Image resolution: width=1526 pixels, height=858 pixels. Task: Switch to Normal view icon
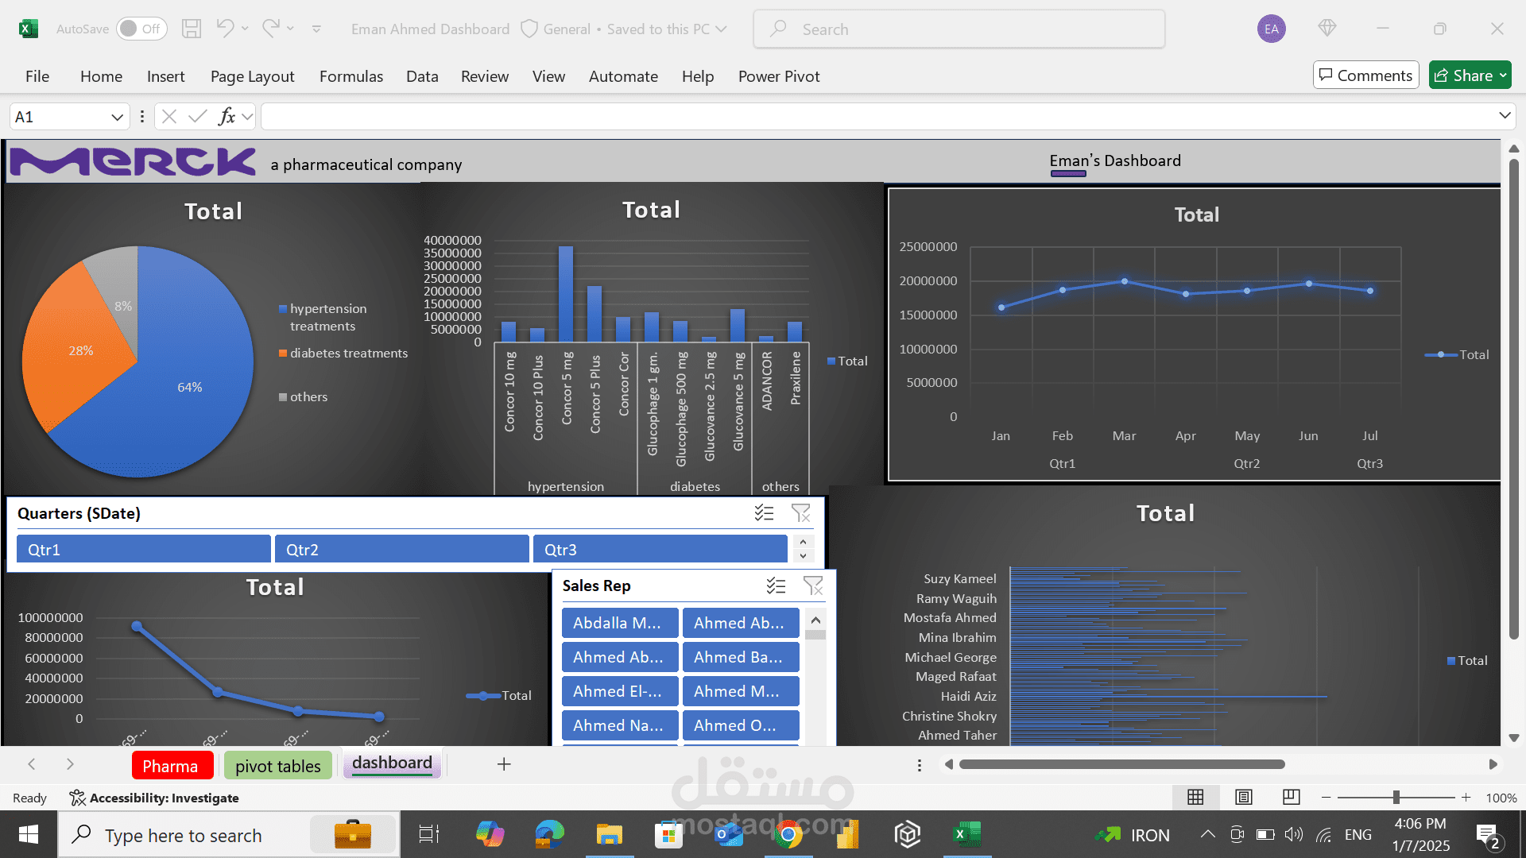1195,797
